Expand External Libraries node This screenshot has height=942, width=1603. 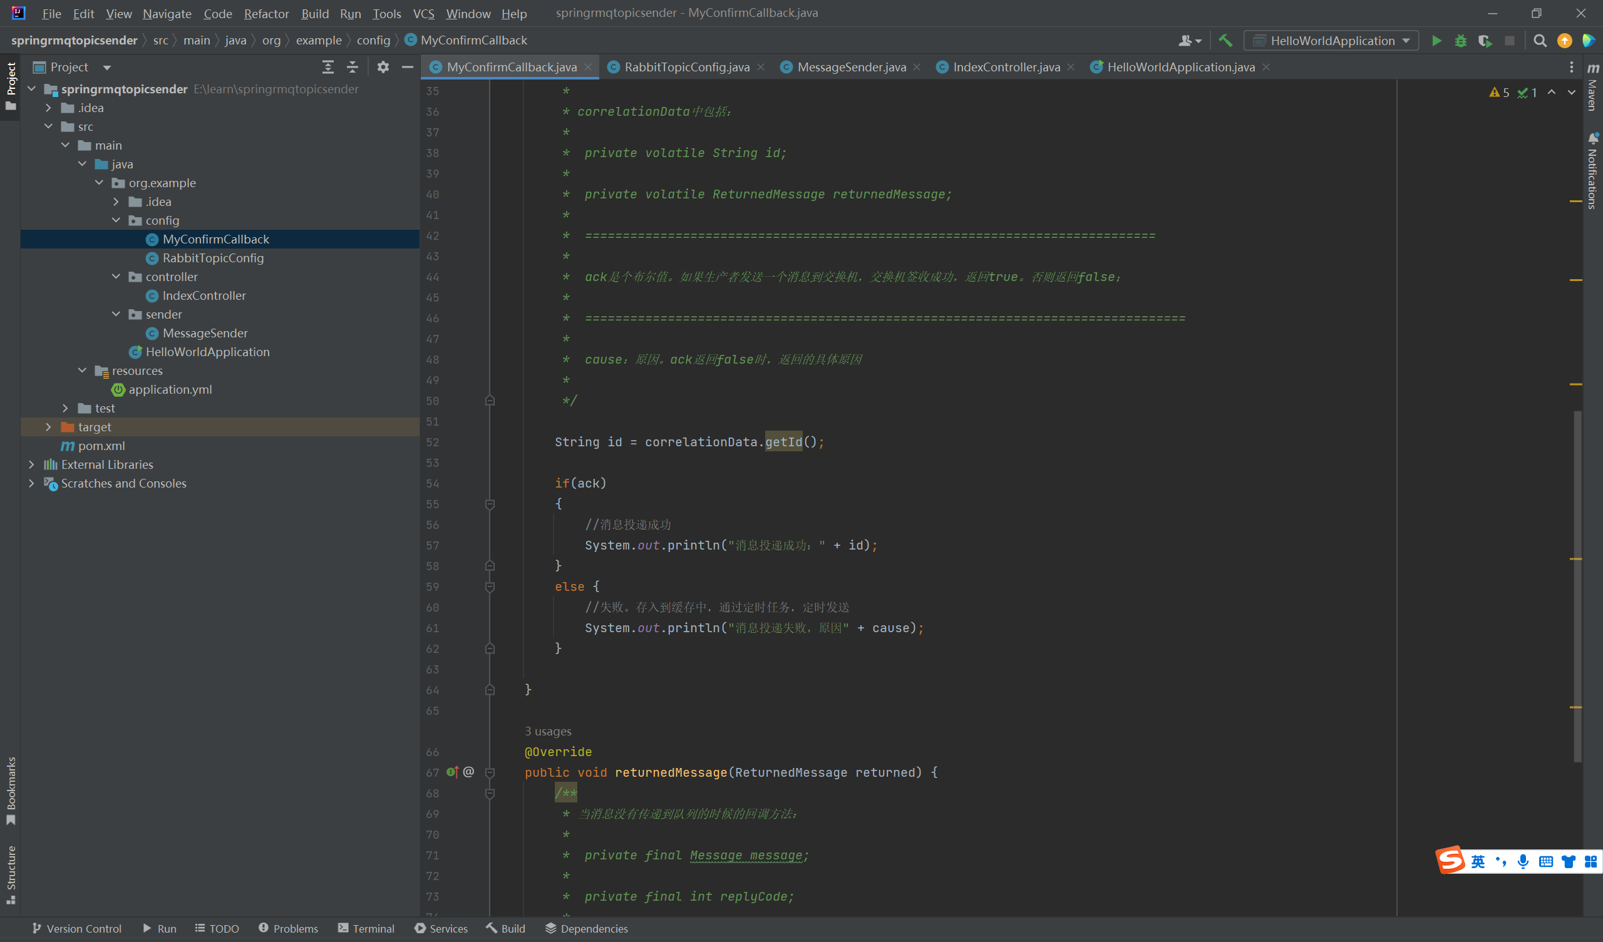point(31,464)
